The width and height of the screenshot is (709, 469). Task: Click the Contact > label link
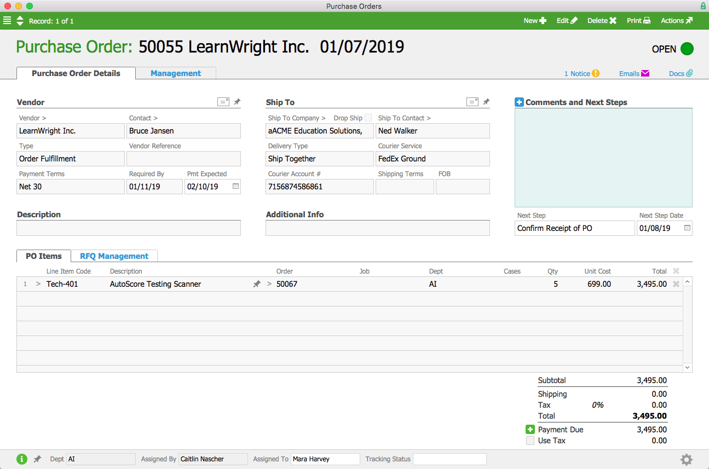click(x=143, y=118)
